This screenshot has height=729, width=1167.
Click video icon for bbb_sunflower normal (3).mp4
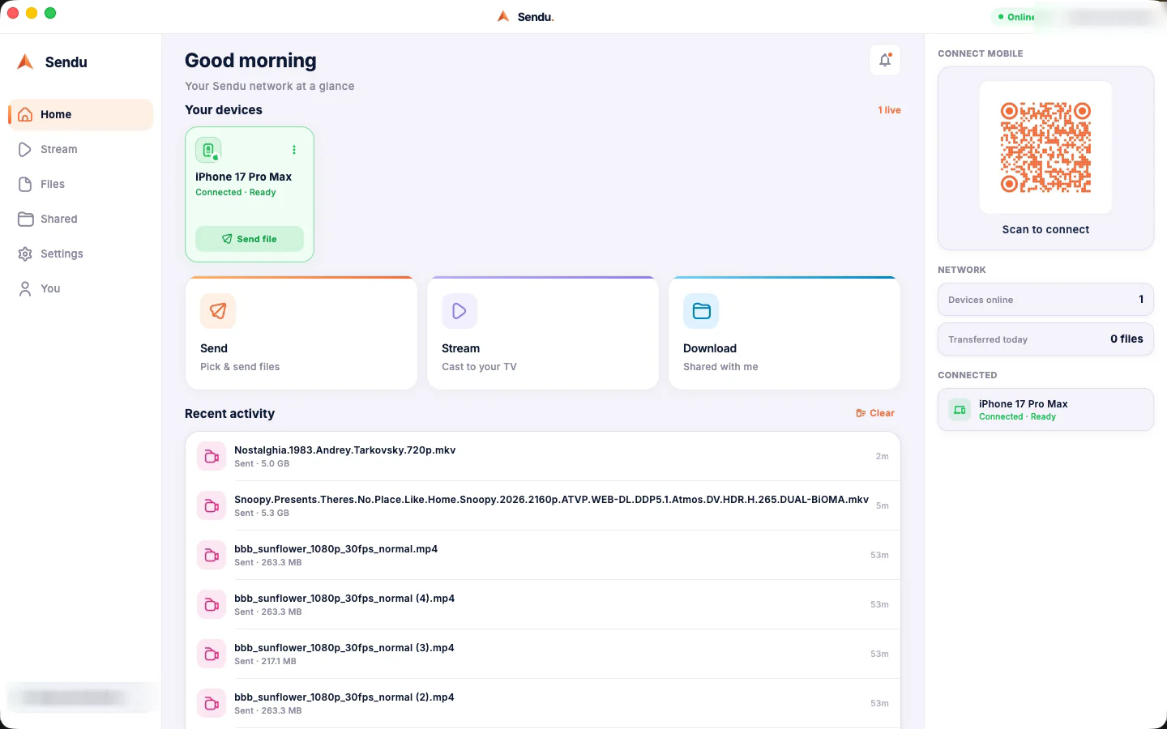(x=212, y=654)
